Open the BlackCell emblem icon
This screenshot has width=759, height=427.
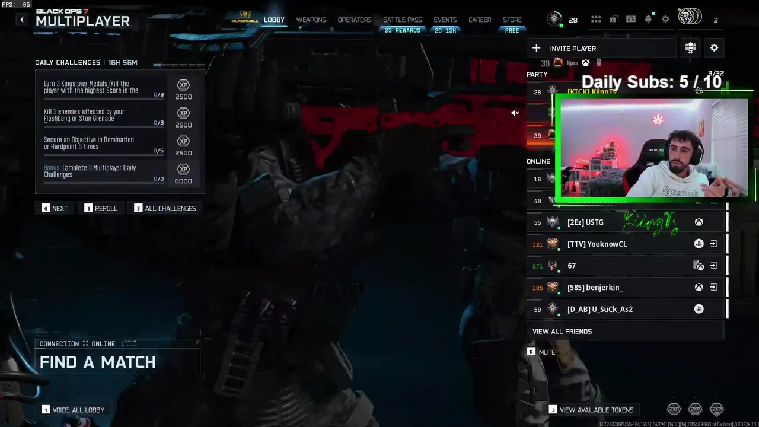pyautogui.click(x=245, y=17)
